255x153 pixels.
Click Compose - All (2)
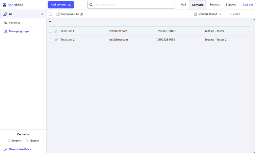point(72,14)
